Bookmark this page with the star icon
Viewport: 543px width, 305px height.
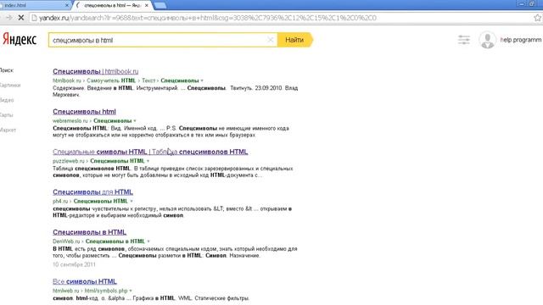[537, 18]
